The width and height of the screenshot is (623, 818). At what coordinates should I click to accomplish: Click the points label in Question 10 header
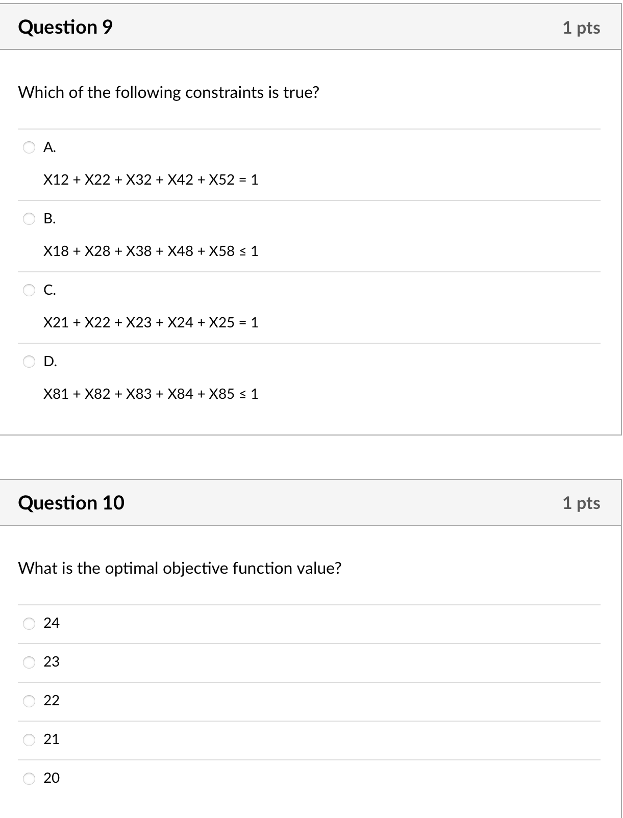(581, 503)
